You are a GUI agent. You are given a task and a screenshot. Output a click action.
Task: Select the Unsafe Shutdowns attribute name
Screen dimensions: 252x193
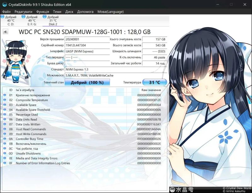pos(28,153)
